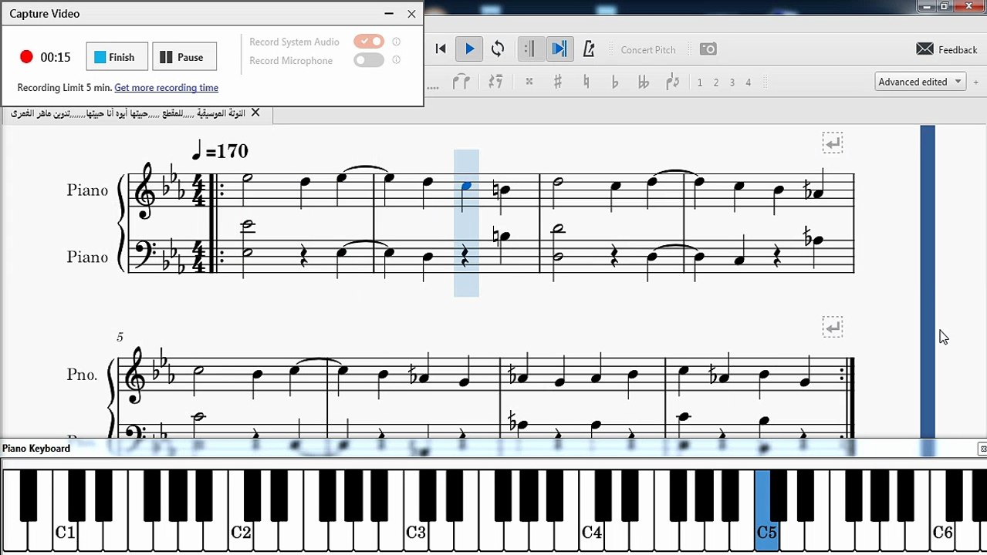The image size is (987, 555).
Task: Apply sharp accidental
Action: click(x=557, y=82)
